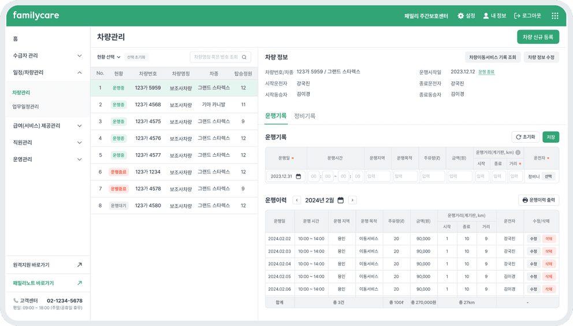The image size is (573, 326).
Task: Open calendar icon beside 2023.12.31 date
Action: [x=298, y=176]
